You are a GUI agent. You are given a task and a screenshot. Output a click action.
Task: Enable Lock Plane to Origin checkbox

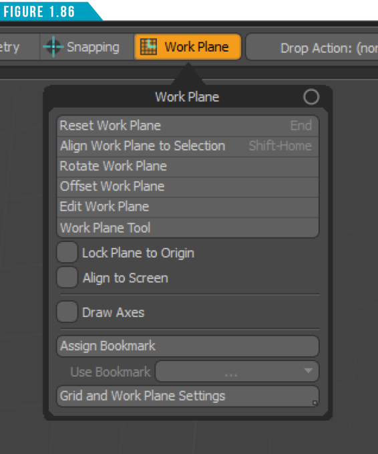click(x=67, y=253)
